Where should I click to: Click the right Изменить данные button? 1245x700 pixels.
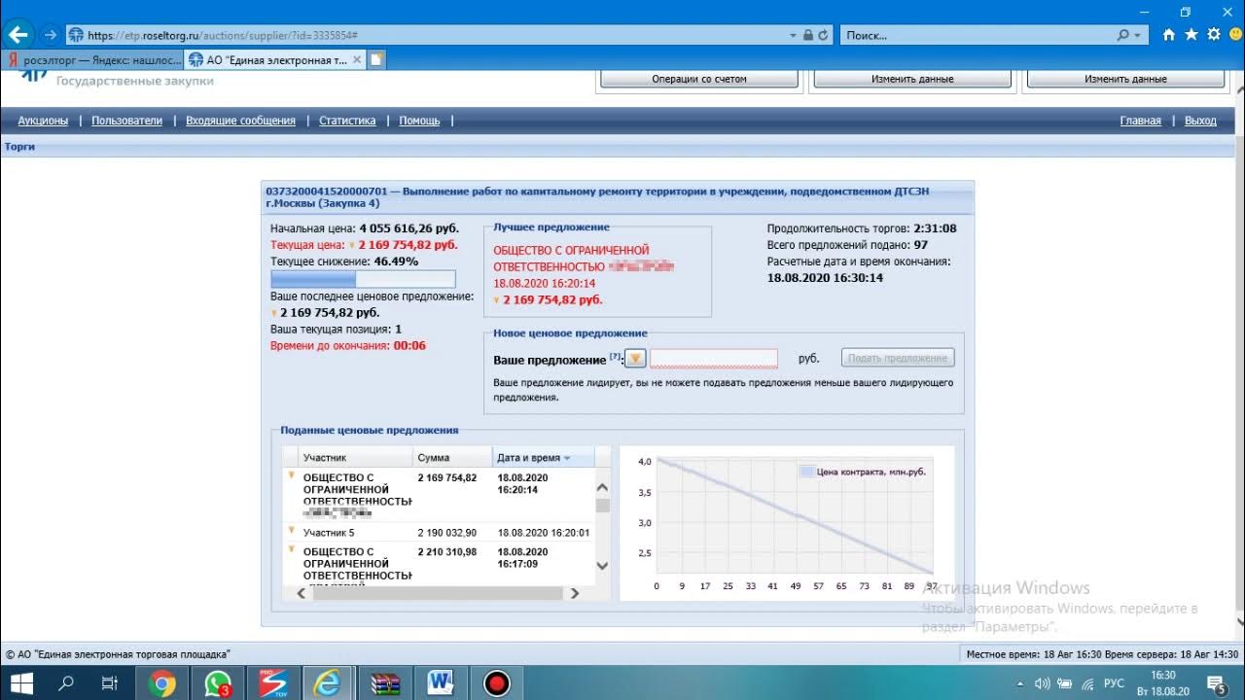click(1125, 79)
